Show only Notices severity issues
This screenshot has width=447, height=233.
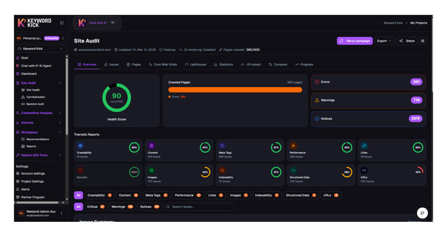[x=149, y=207]
